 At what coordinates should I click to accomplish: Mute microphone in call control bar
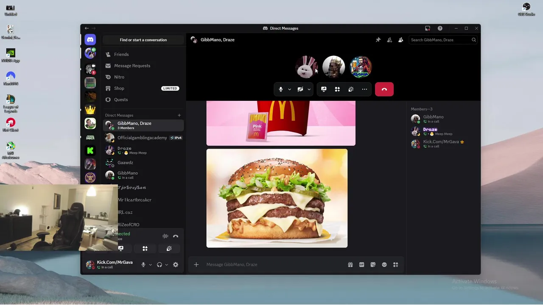click(x=280, y=89)
